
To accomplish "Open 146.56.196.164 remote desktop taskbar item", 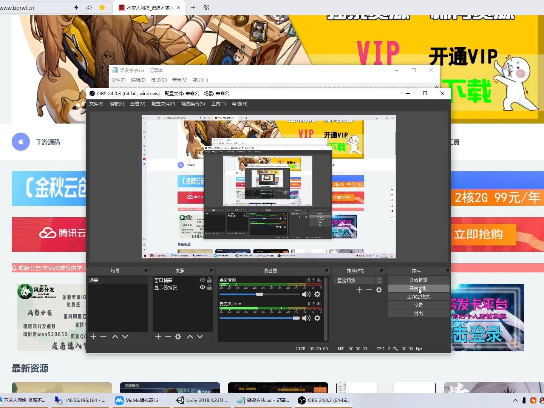I will (x=81, y=400).
